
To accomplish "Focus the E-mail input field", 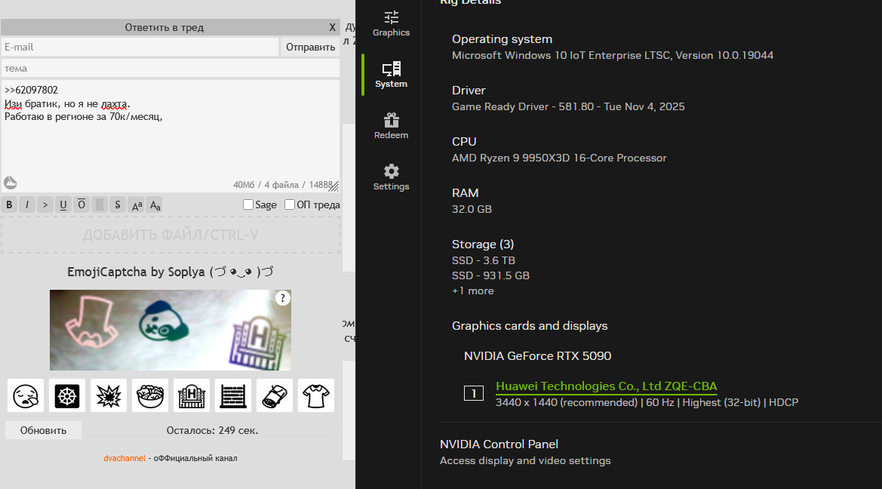I will coord(140,48).
